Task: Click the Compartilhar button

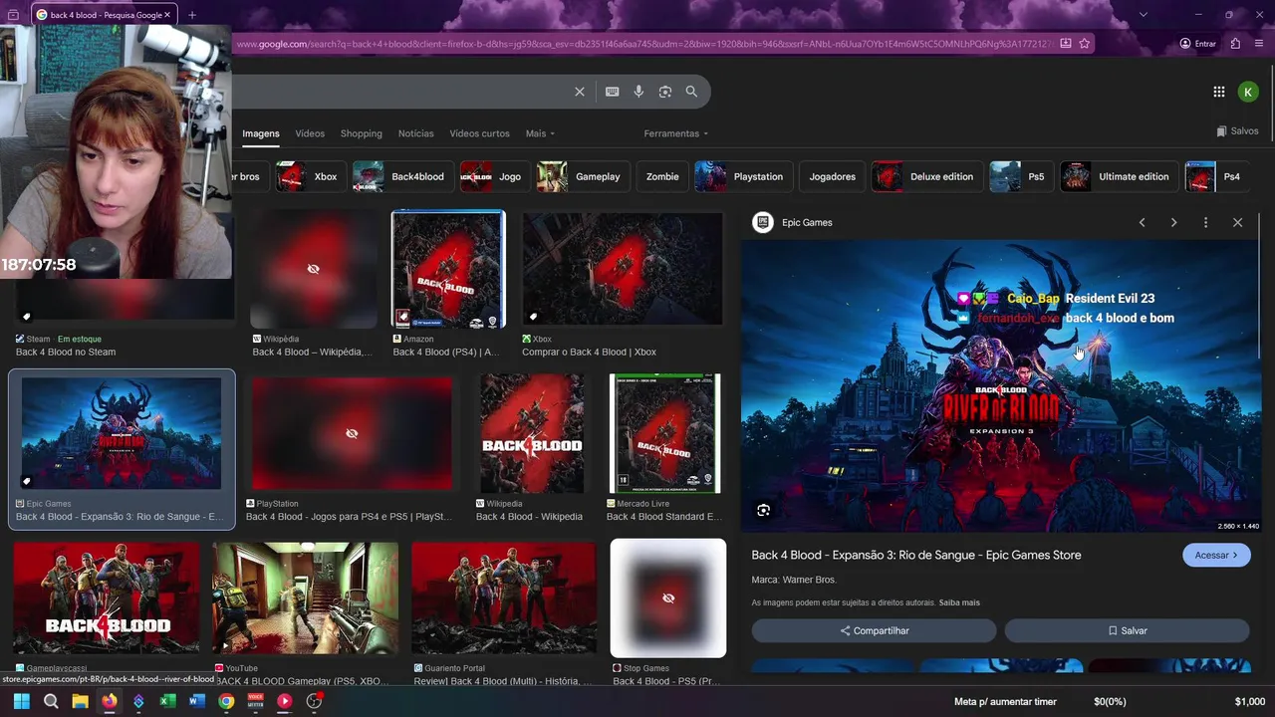Action: [x=874, y=630]
